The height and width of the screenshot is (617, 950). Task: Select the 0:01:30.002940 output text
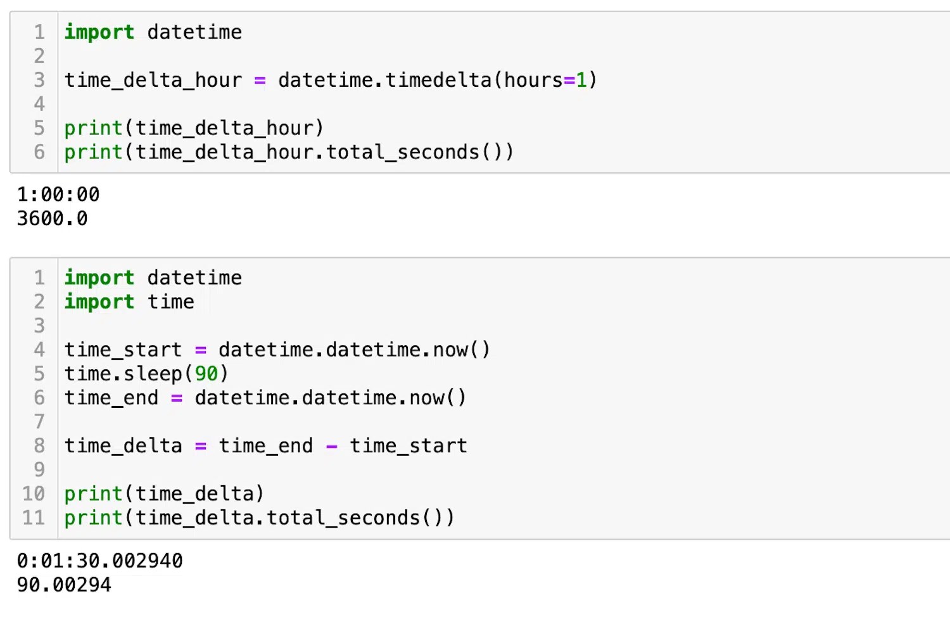[99, 560]
